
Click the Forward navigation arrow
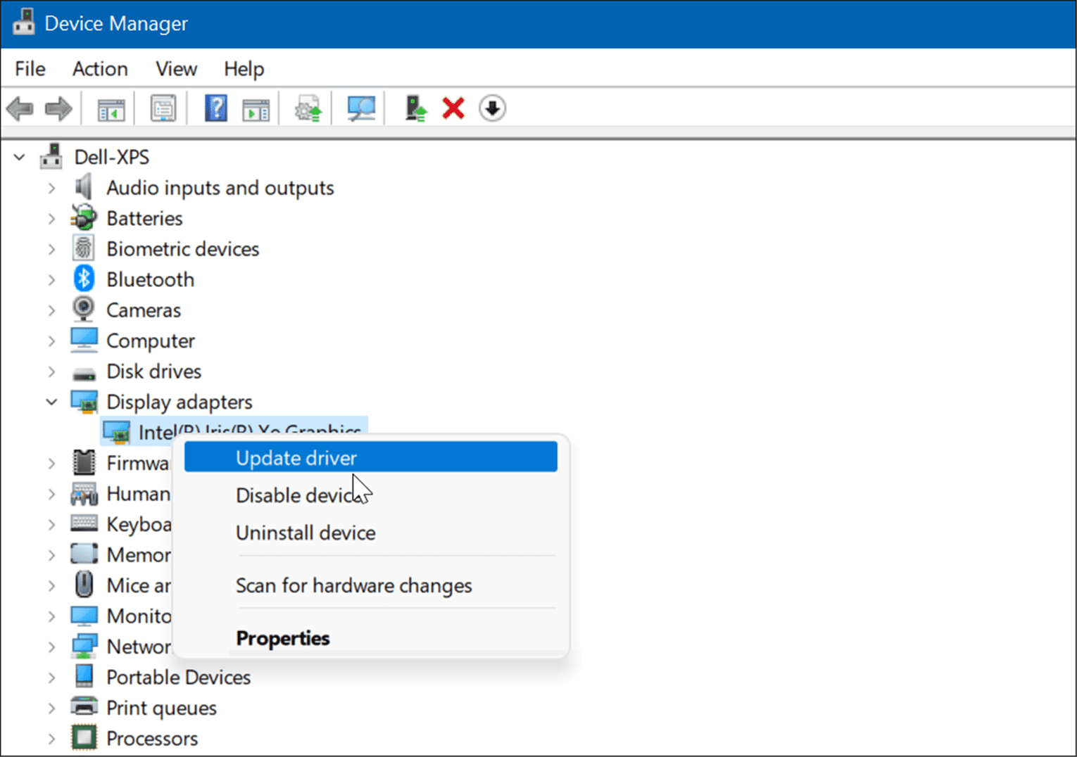coord(59,108)
